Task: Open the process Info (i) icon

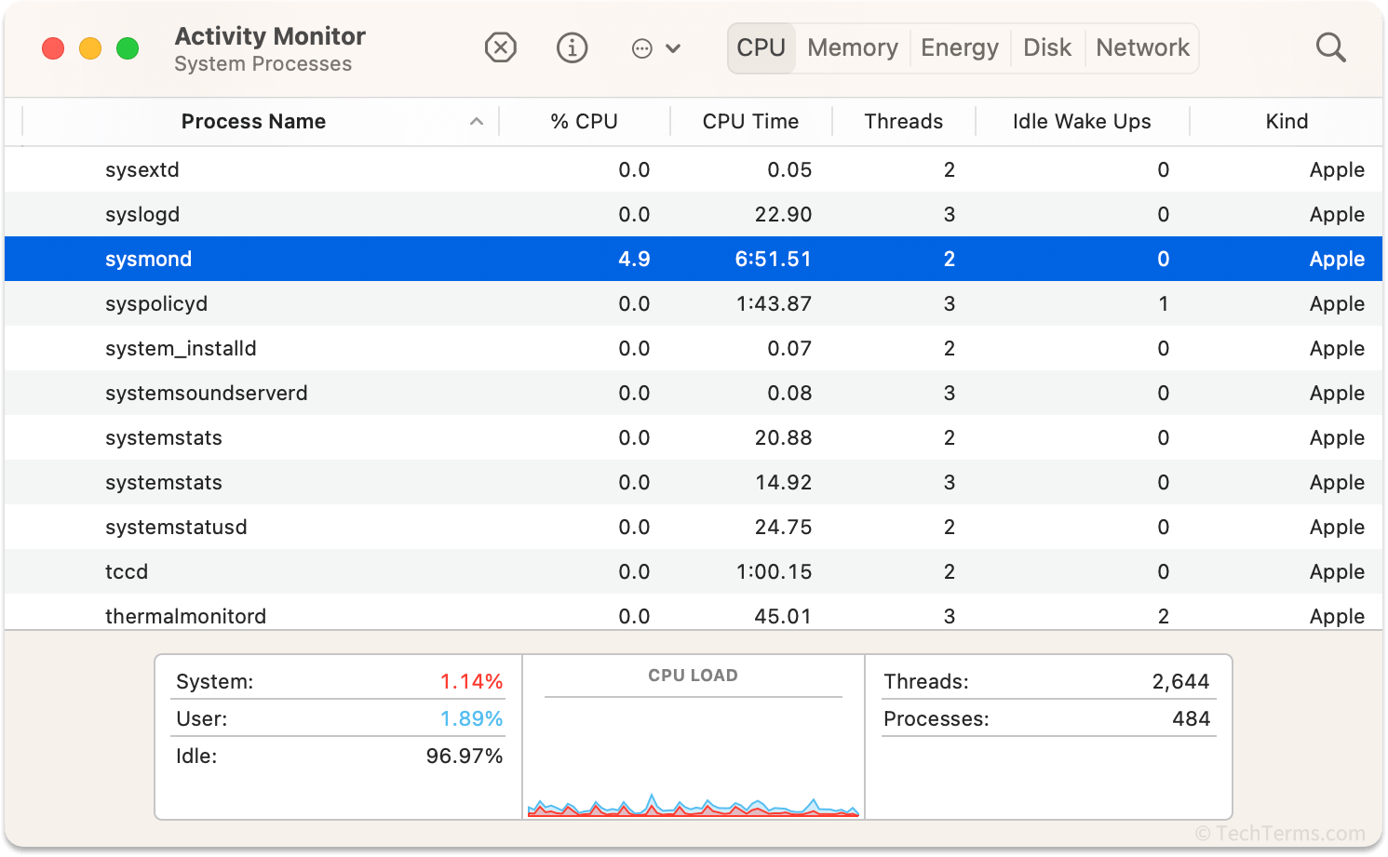Action: pos(572,47)
